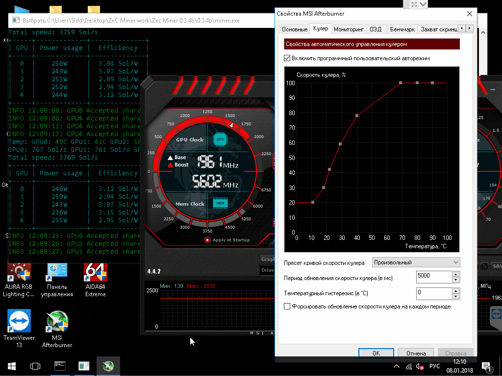Select fan curve point at 90°C, 100%

(432, 83)
